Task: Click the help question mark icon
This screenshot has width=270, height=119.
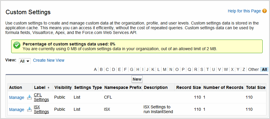Action: tap(264, 11)
